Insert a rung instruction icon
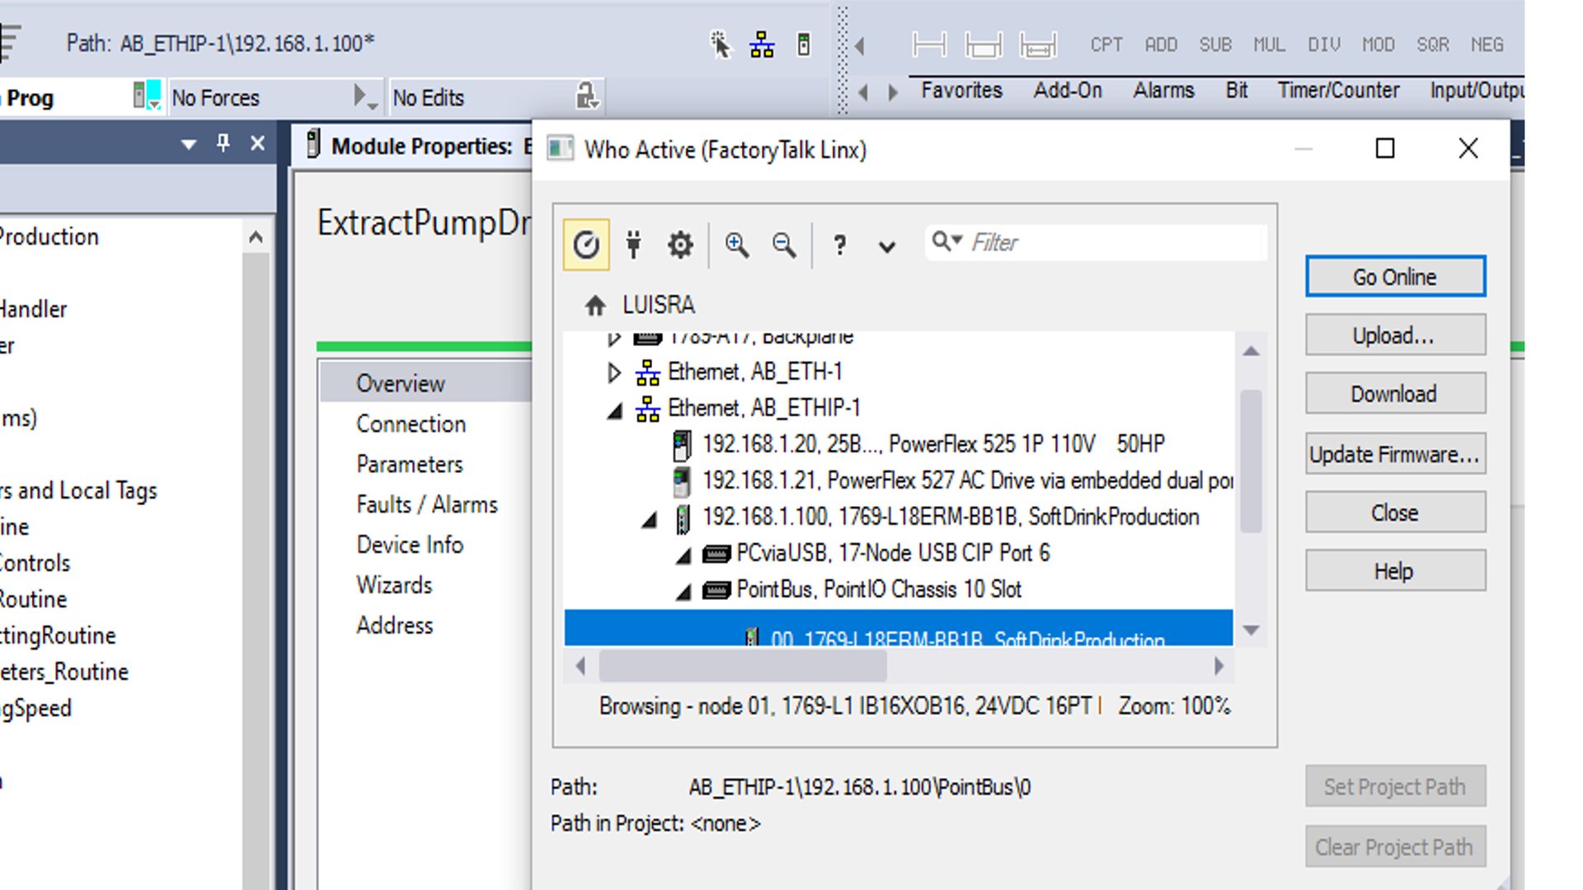 pos(929,44)
